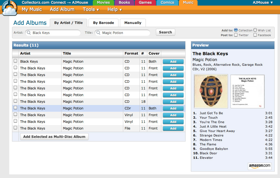This screenshot has width=280, height=178.
Task: Add the Black Keys CD with Both covers
Action: 173,62
